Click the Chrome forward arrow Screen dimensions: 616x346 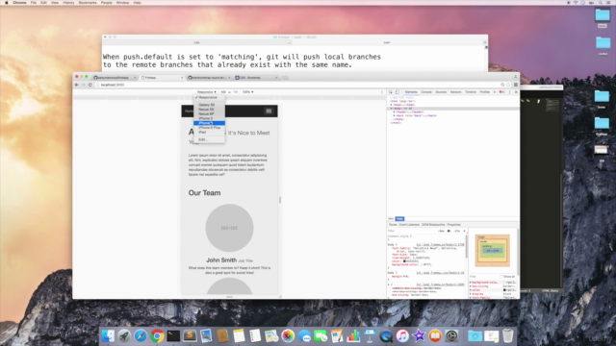pyautogui.click(x=84, y=85)
